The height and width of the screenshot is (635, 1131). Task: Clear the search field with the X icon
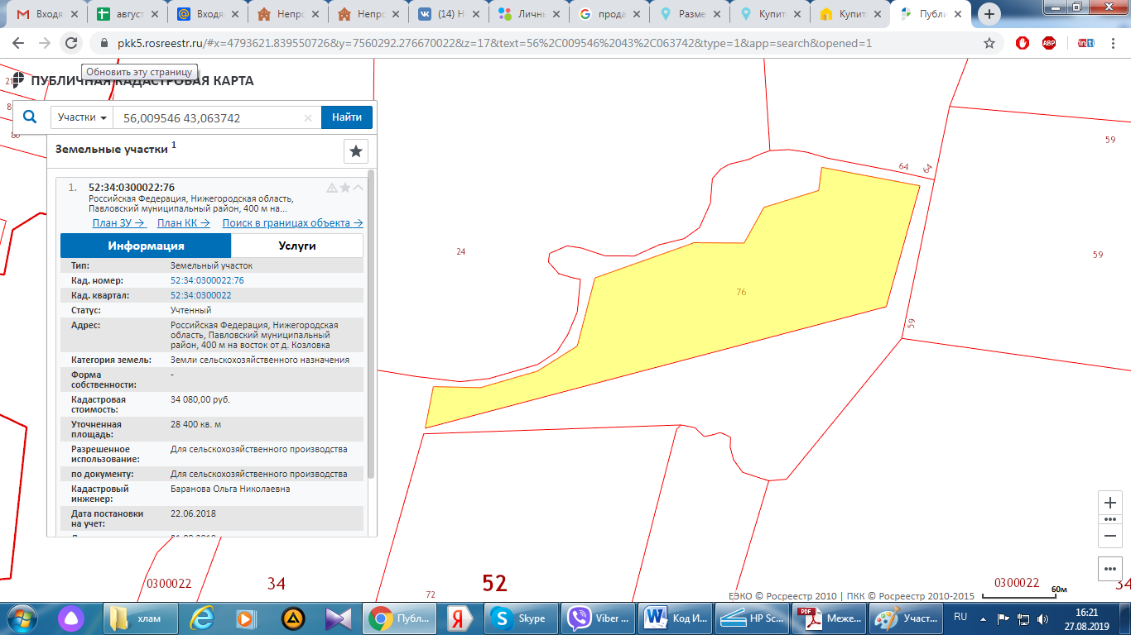click(308, 118)
